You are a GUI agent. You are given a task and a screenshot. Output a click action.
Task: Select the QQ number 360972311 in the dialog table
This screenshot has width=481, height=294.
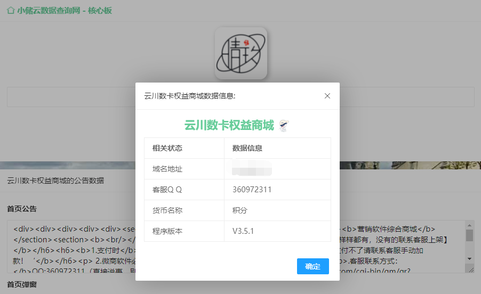(x=252, y=190)
